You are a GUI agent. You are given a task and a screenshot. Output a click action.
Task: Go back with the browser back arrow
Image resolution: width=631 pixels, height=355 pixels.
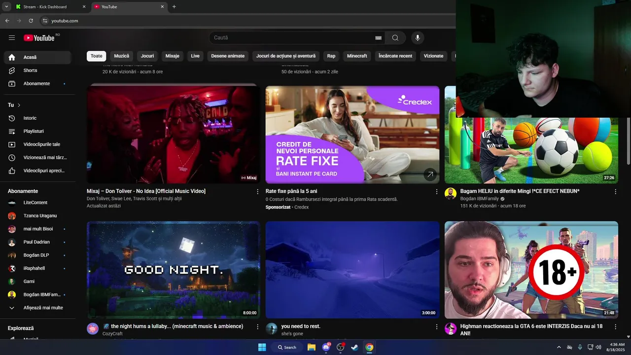(7, 21)
